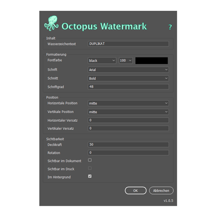Focus the Wasserzeichentext field with DUPLIKAT
The width and height of the screenshot is (216, 216).
pyautogui.click(x=128, y=44)
